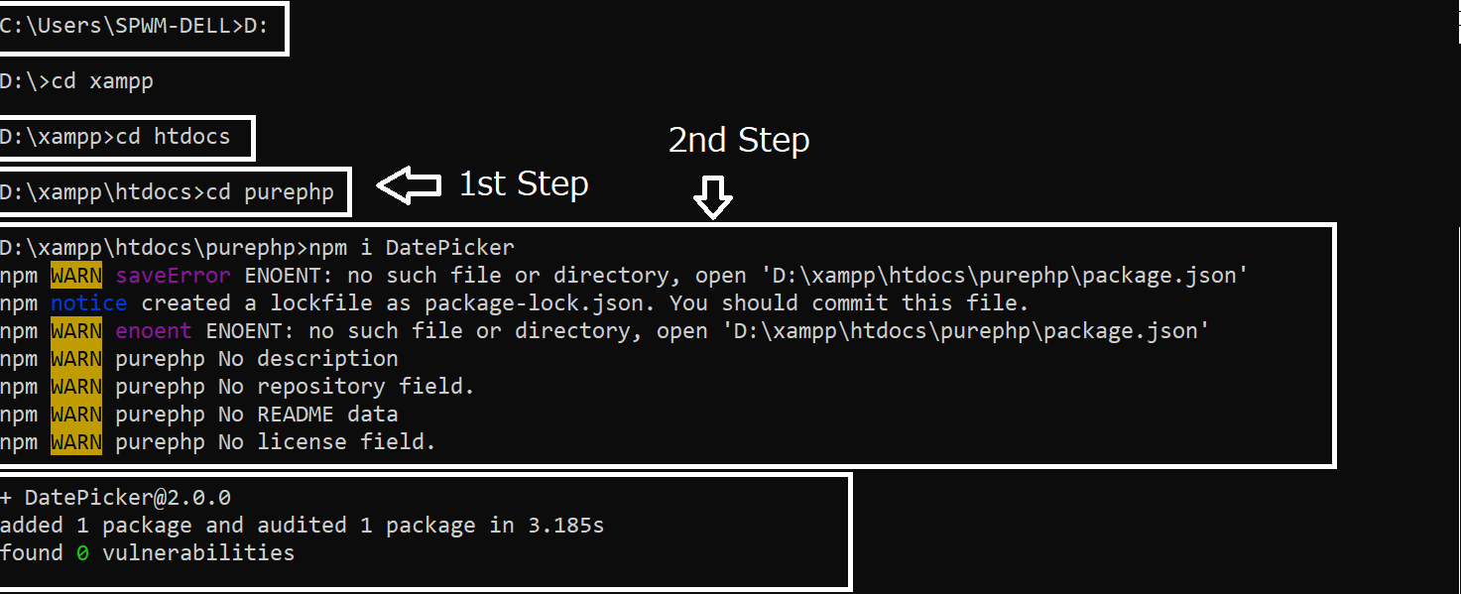
Task: Click the "cd htdocs" command line
Action: coord(173,136)
